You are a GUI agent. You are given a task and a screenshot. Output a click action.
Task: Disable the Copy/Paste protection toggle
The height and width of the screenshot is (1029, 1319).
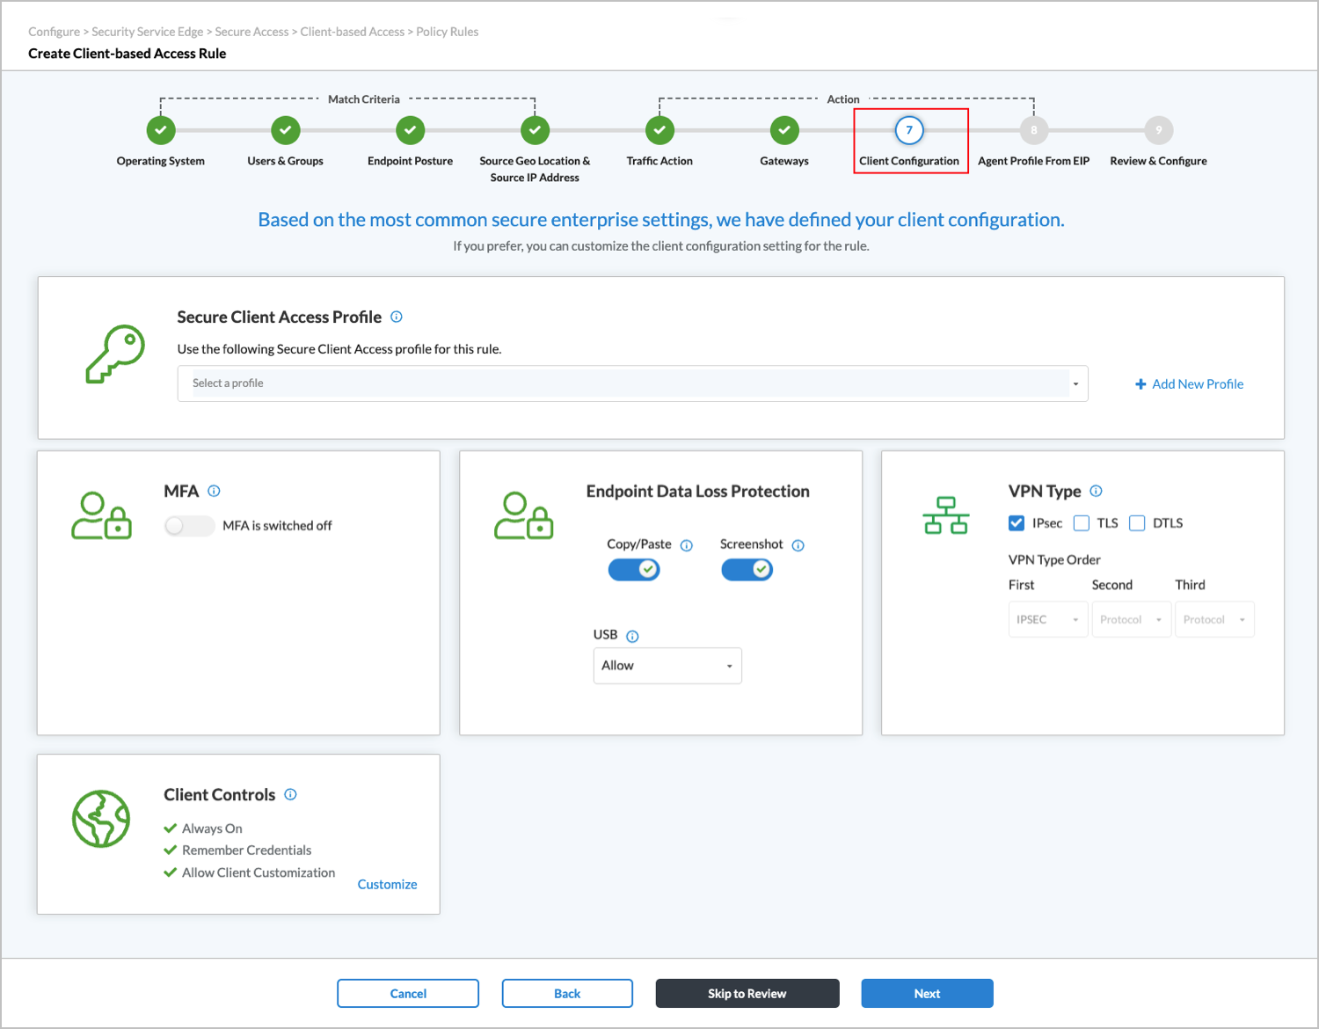pos(633,569)
